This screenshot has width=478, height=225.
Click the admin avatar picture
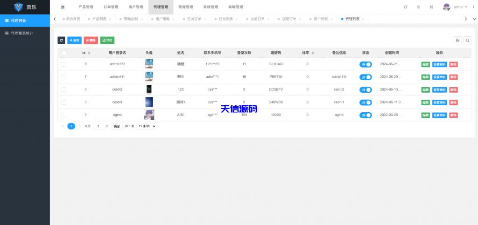point(447,7)
